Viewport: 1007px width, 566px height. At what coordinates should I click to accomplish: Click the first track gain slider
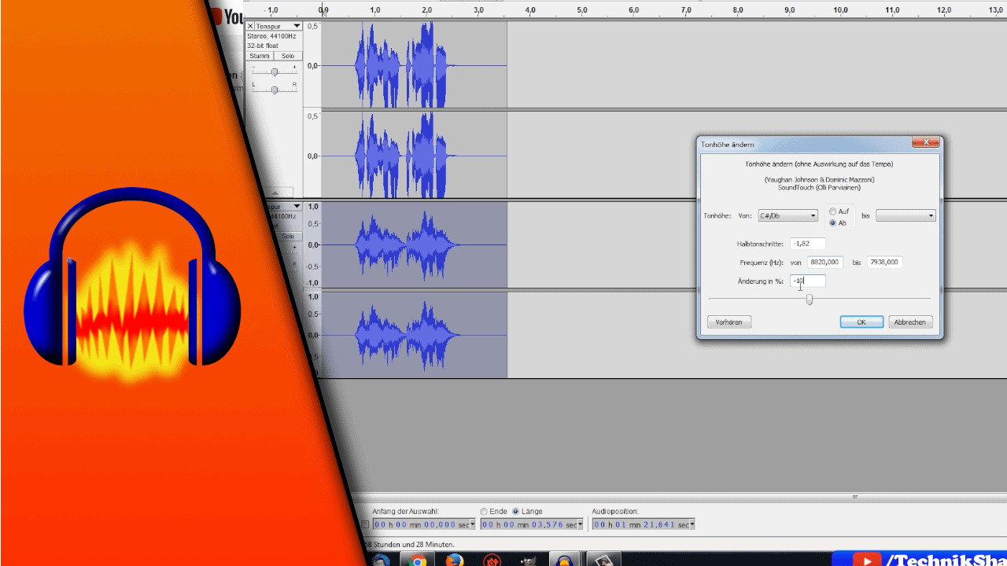tap(274, 72)
